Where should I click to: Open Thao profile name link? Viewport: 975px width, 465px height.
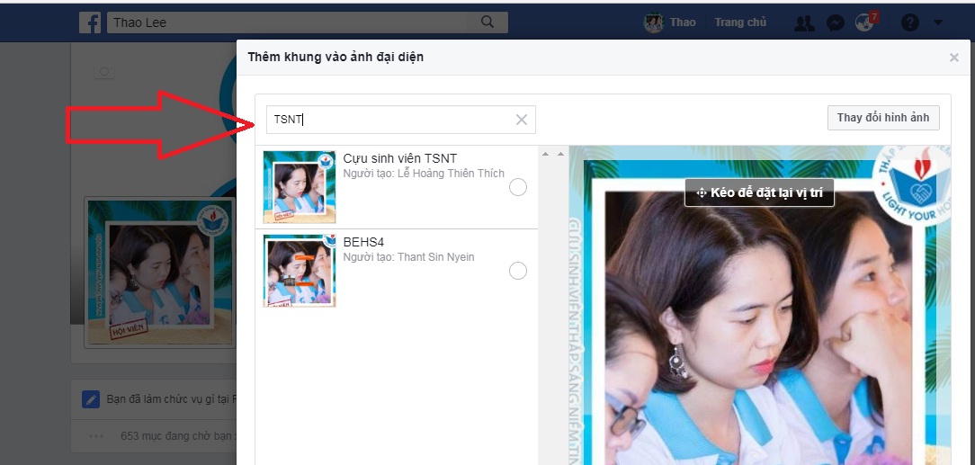point(682,22)
